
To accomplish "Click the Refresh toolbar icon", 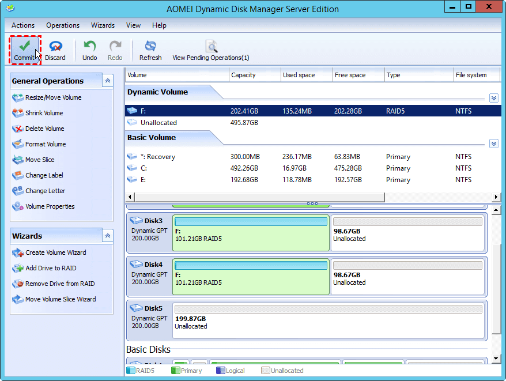I will (x=150, y=50).
